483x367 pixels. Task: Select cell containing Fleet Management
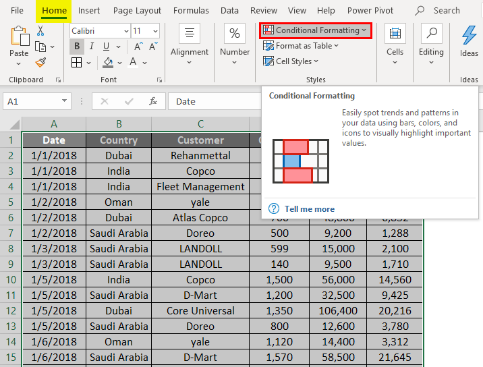[x=200, y=187]
